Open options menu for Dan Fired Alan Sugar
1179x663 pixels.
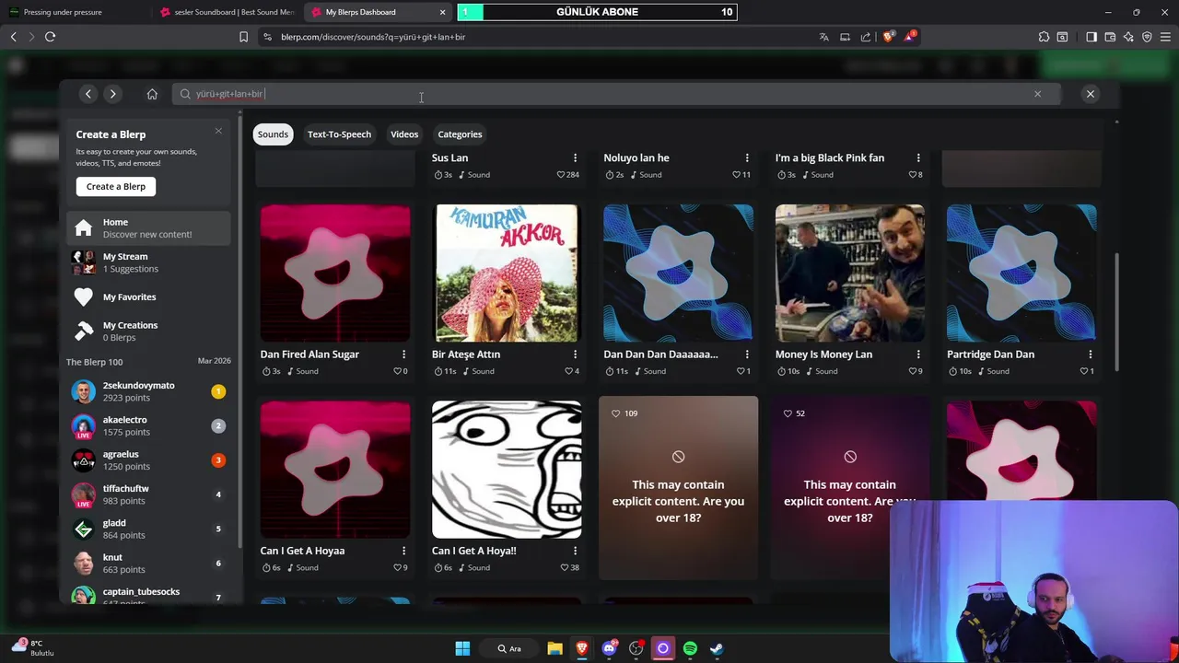403,354
